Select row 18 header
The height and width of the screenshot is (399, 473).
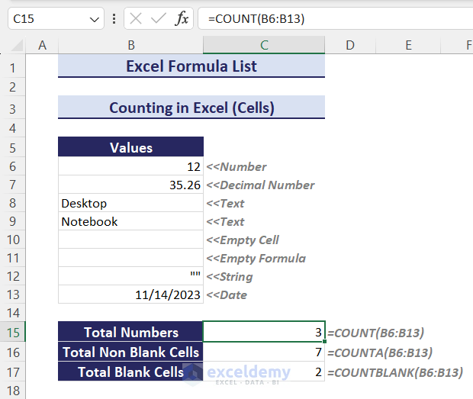click(13, 391)
